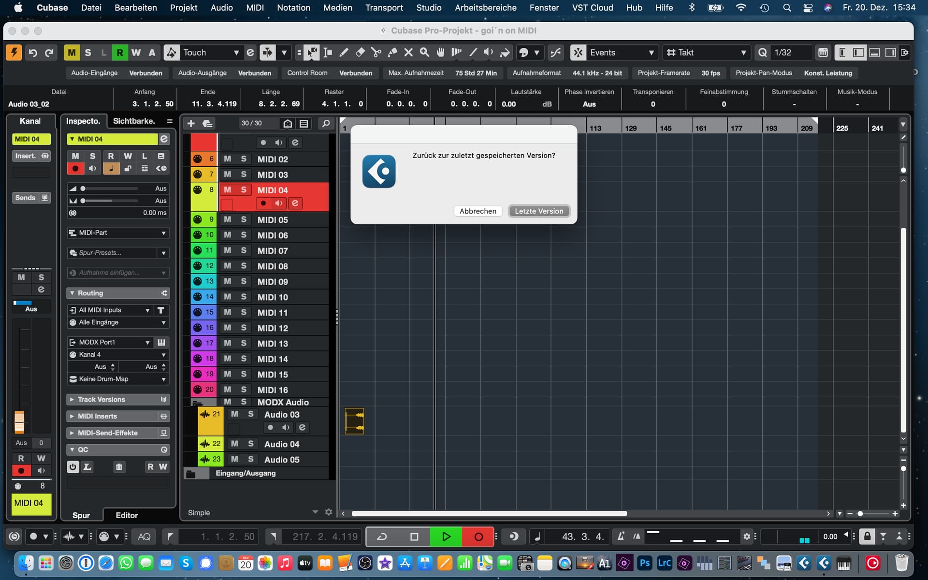
Task: Select the Draw pencil tool
Action: pos(344,52)
